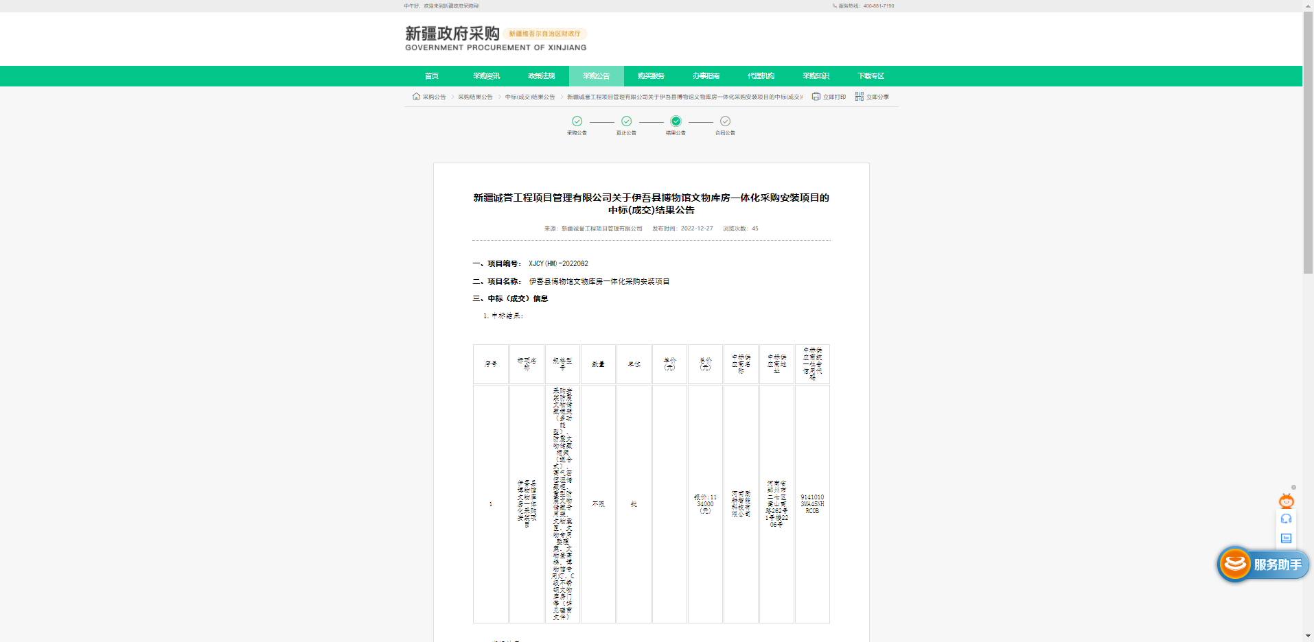1314x642 pixels.
Task: Click the 采购公告 breadcrumb link
Action: pos(434,97)
